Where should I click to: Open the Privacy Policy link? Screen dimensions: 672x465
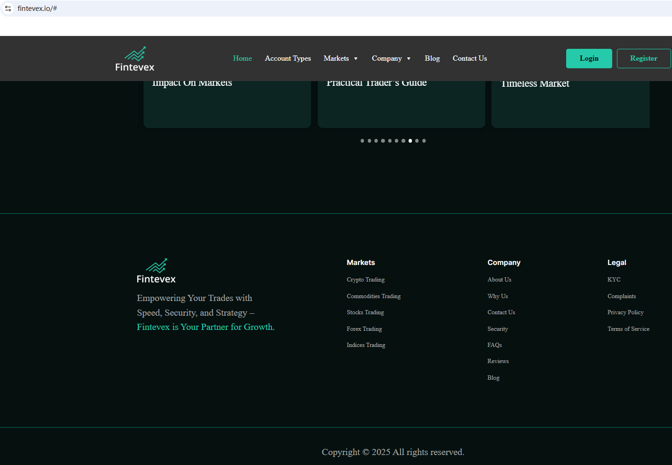(x=625, y=312)
